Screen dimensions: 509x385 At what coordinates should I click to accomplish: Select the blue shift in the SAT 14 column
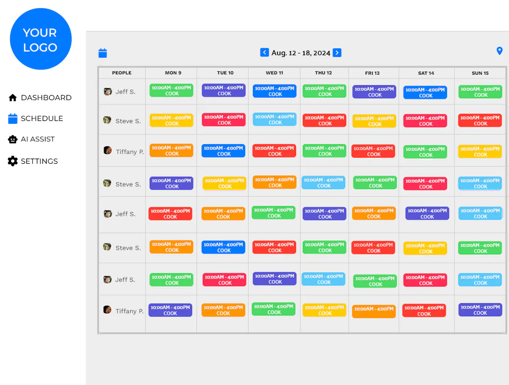coord(425,92)
